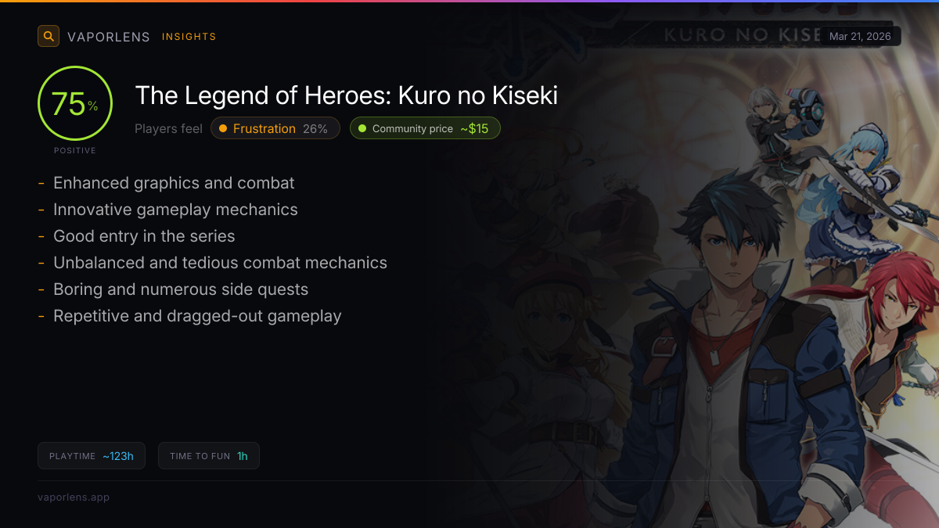This screenshot has height=528, width=939.
Task: Click the Community price ~$15 pill
Action: pyautogui.click(x=425, y=128)
